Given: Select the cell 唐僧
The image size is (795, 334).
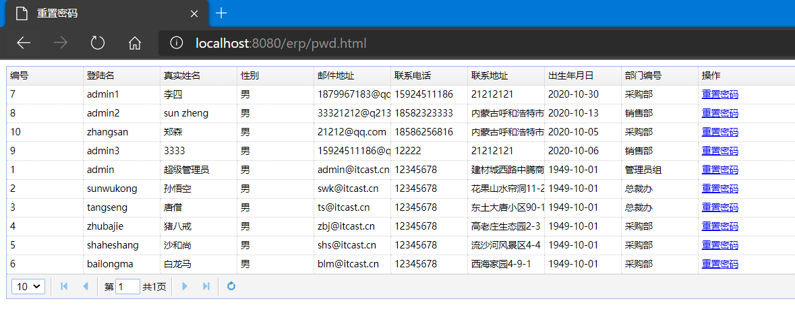Looking at the screenshot, I should [x=199, y=207].
